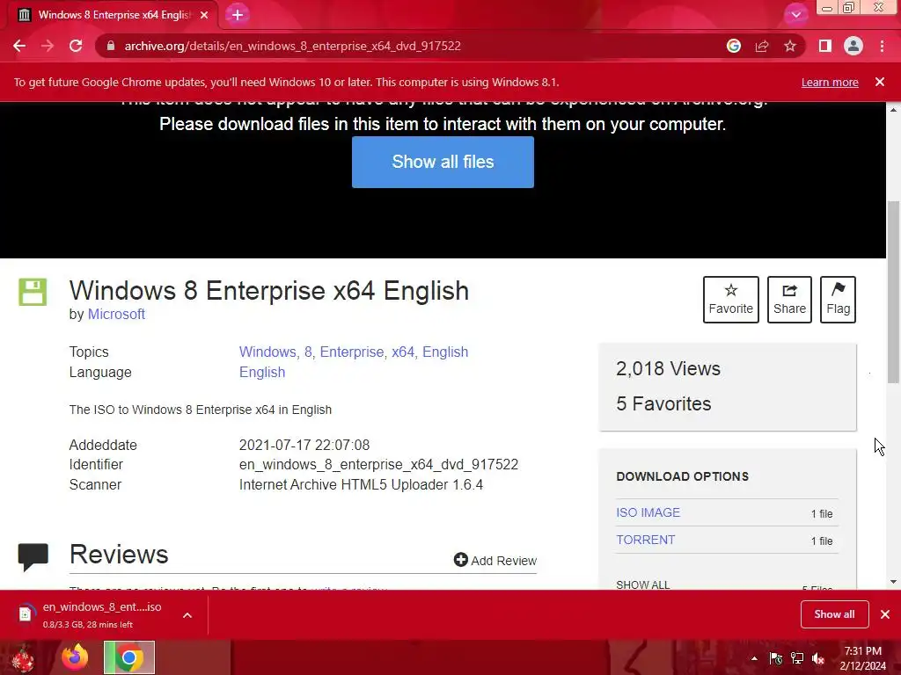Click the 5 Favorites text
The width and height of the screenshot is (901, 675).
(663, 403)
